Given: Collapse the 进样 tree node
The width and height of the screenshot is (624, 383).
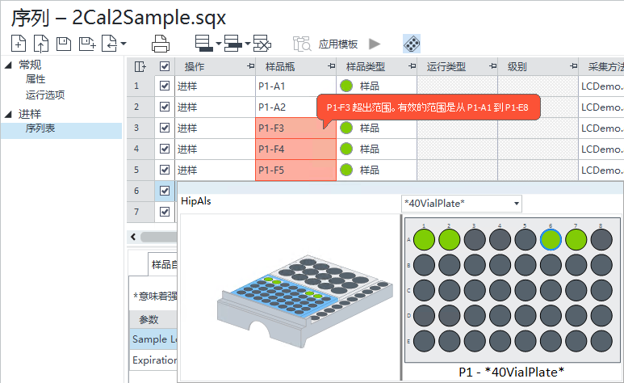Looking at the screenshot, I should [8, 115].
